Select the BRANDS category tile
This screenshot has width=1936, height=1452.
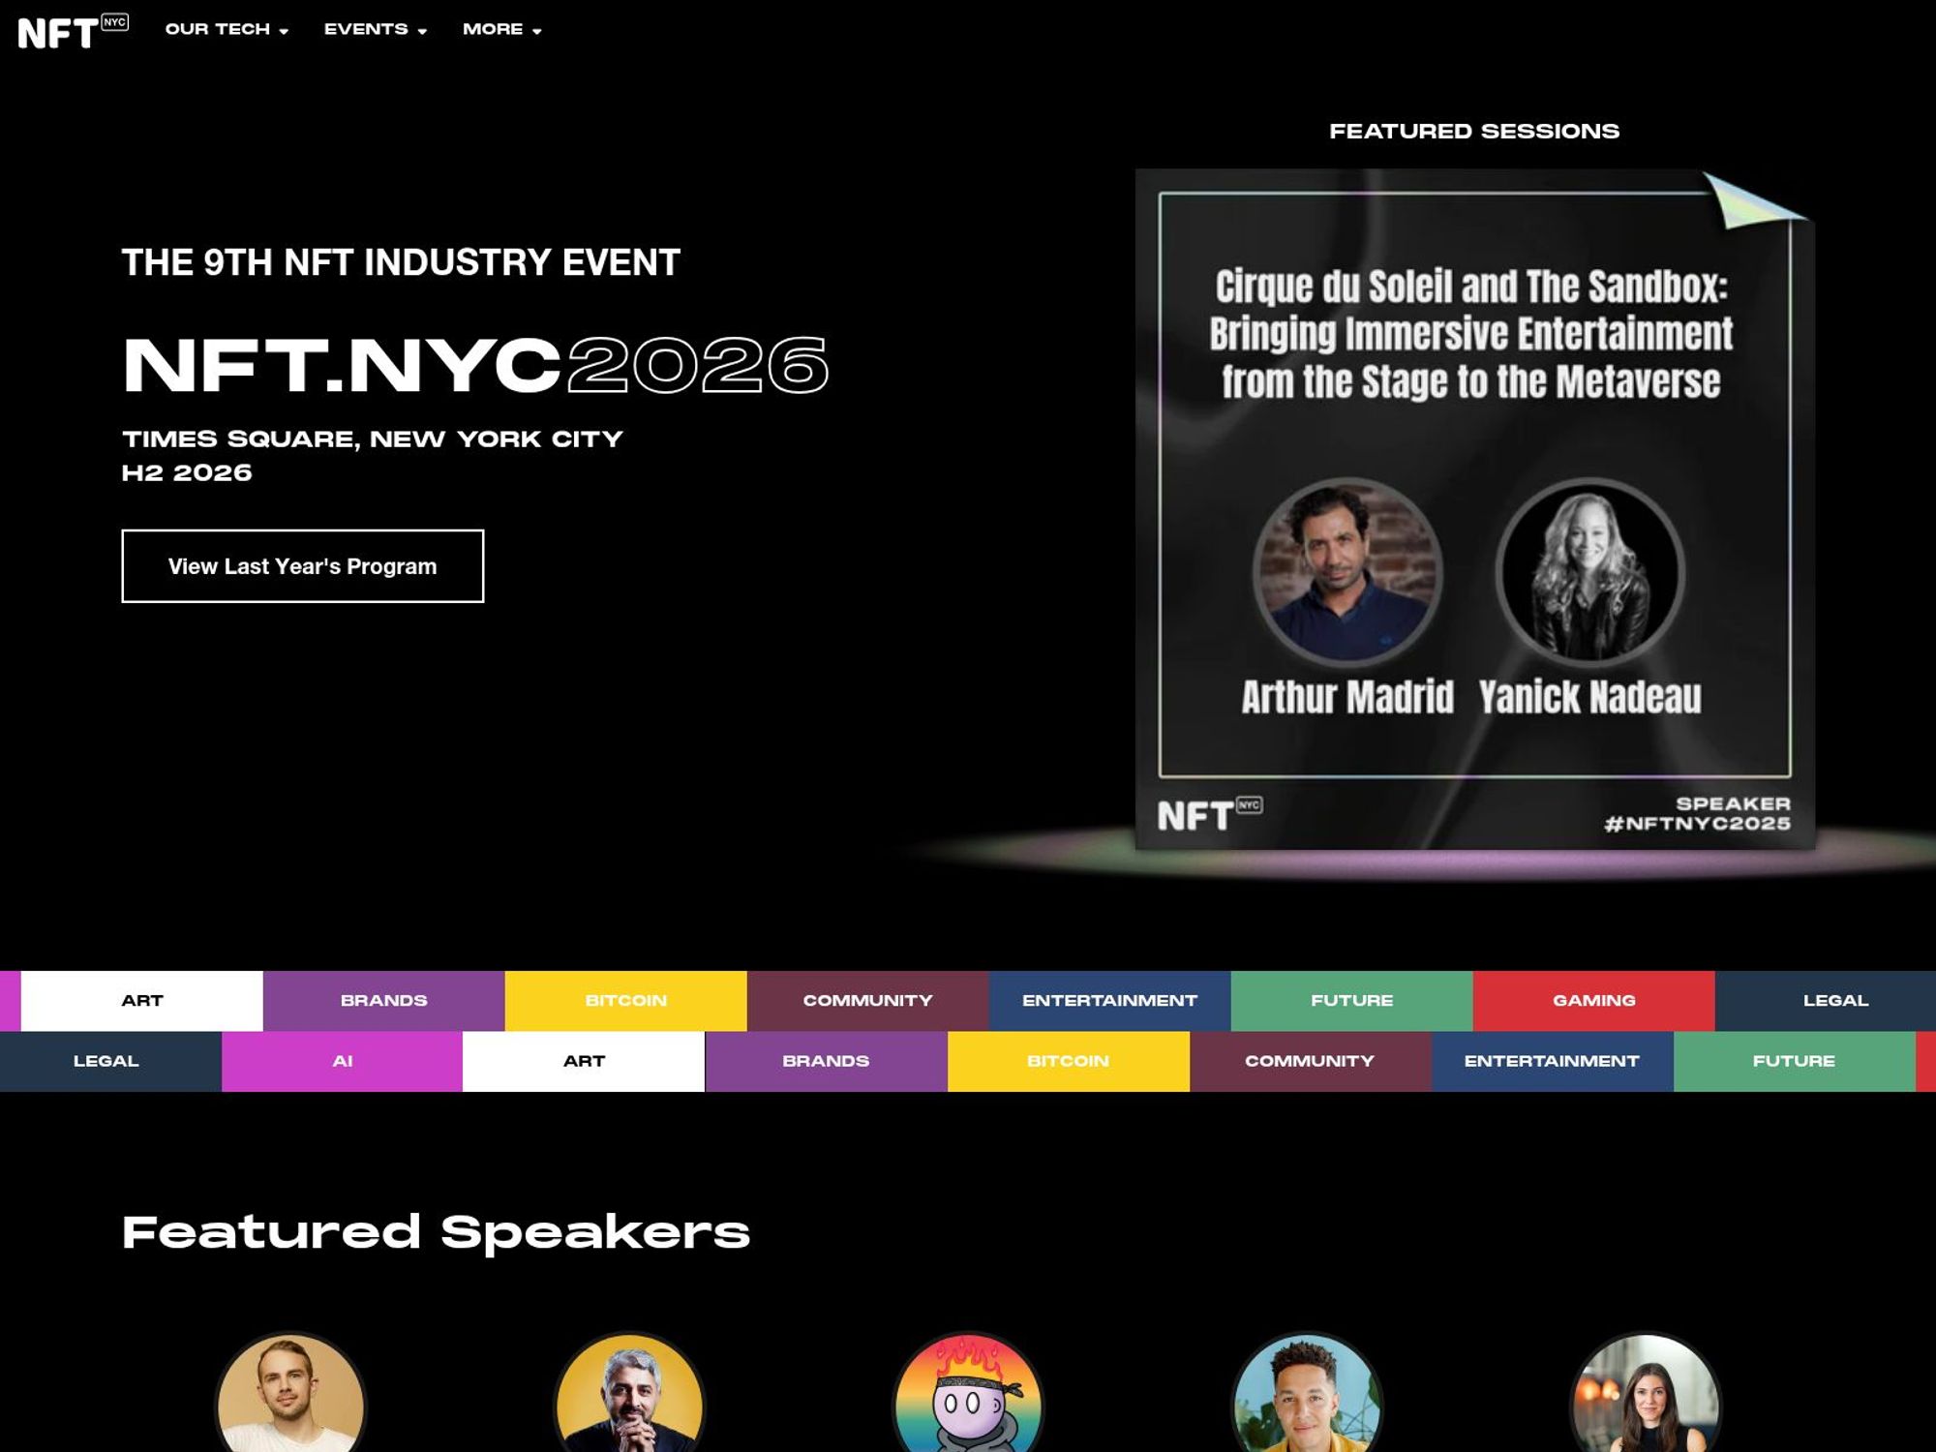click(x=383, y=1000)
